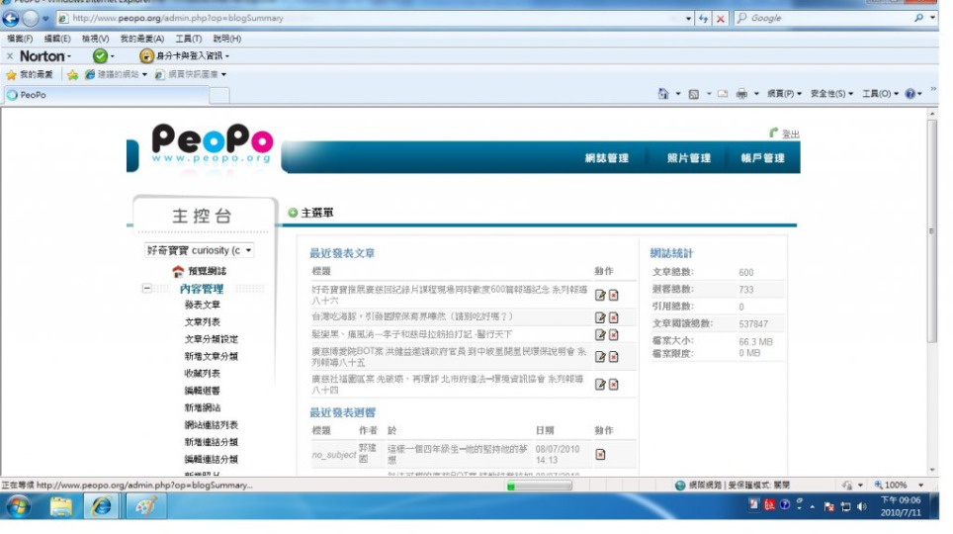The width and height of the screenshot is (953, 534).
Task: Click the delete icon for the first article
Action: (613, 295)
